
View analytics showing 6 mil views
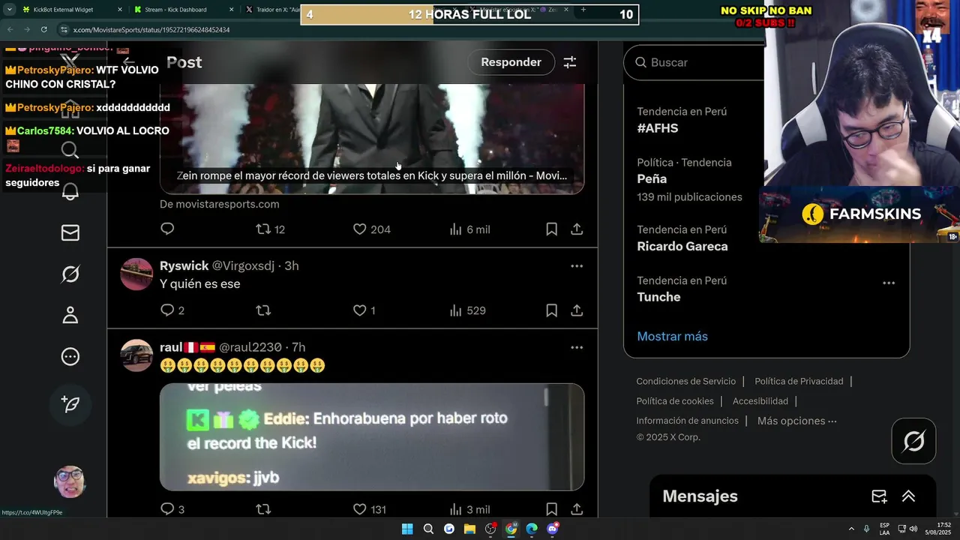pyautogui.click(x=469, y=229)
